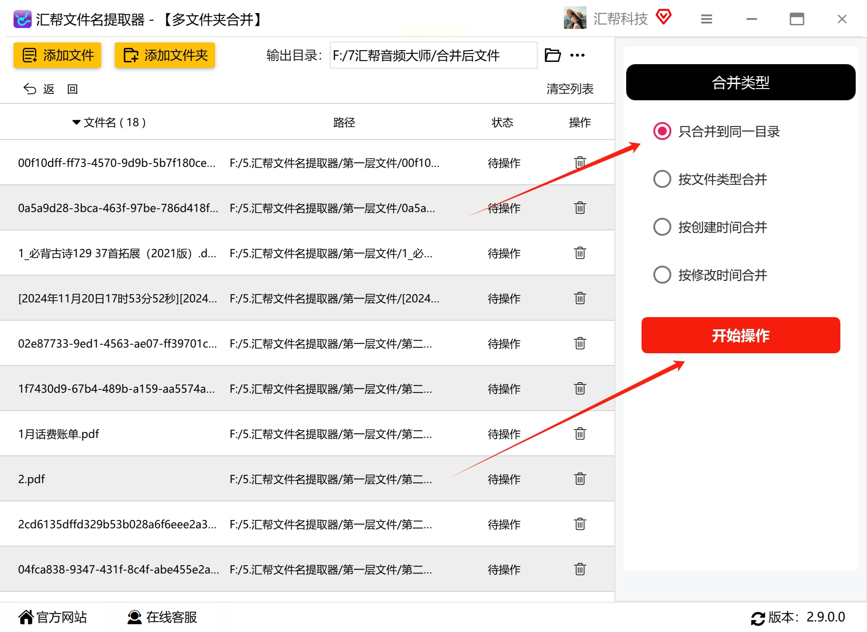Collapse the 文件名 (18) column arrow

[x=76, y=122]
